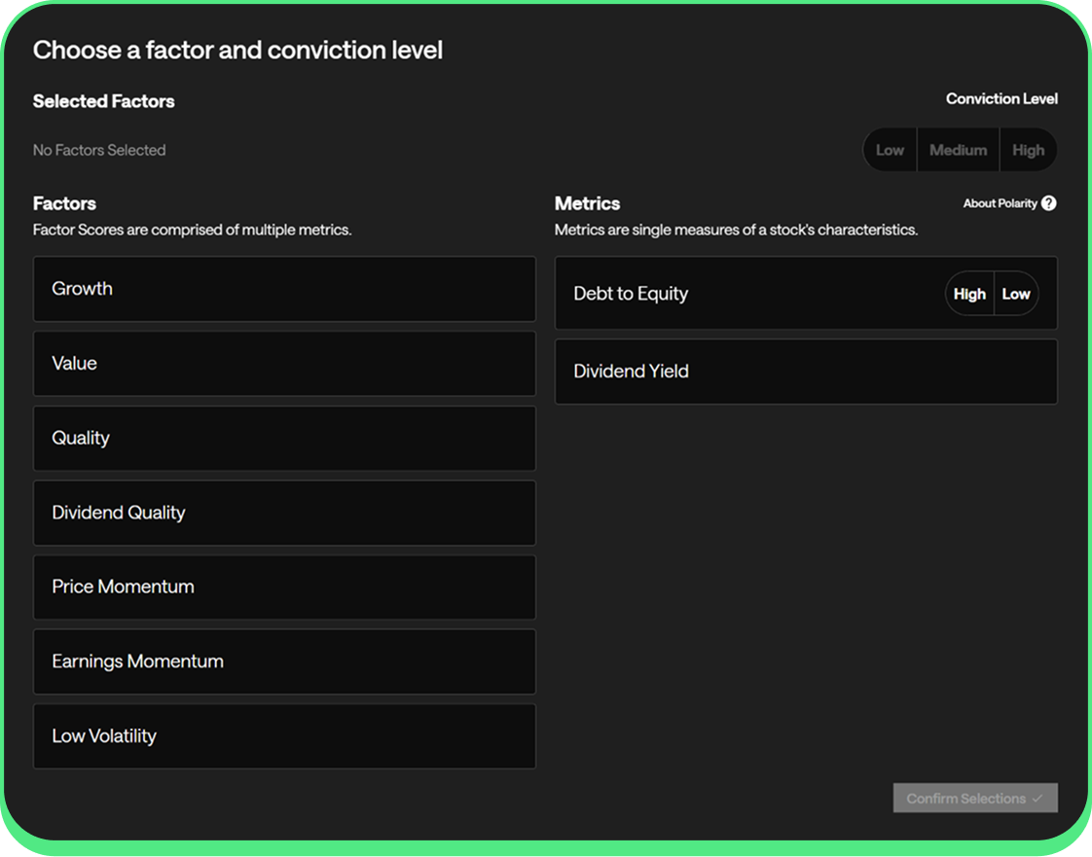Click the 'Conviction Level' label
This screenshot has height=857, width=1092.
pyautogui.click(x=1001, y=99)
